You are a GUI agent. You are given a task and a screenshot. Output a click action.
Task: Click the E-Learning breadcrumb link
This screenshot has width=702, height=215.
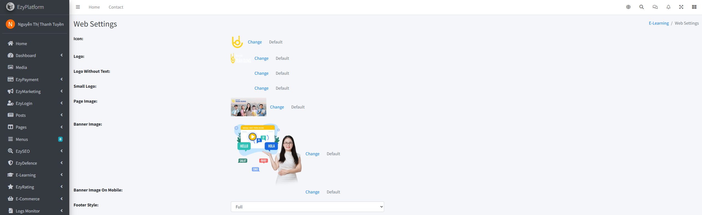click(658, 23)
